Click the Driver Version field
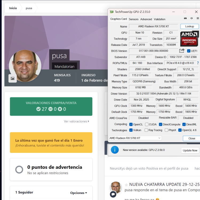200x200 pixels. [164, 94]
